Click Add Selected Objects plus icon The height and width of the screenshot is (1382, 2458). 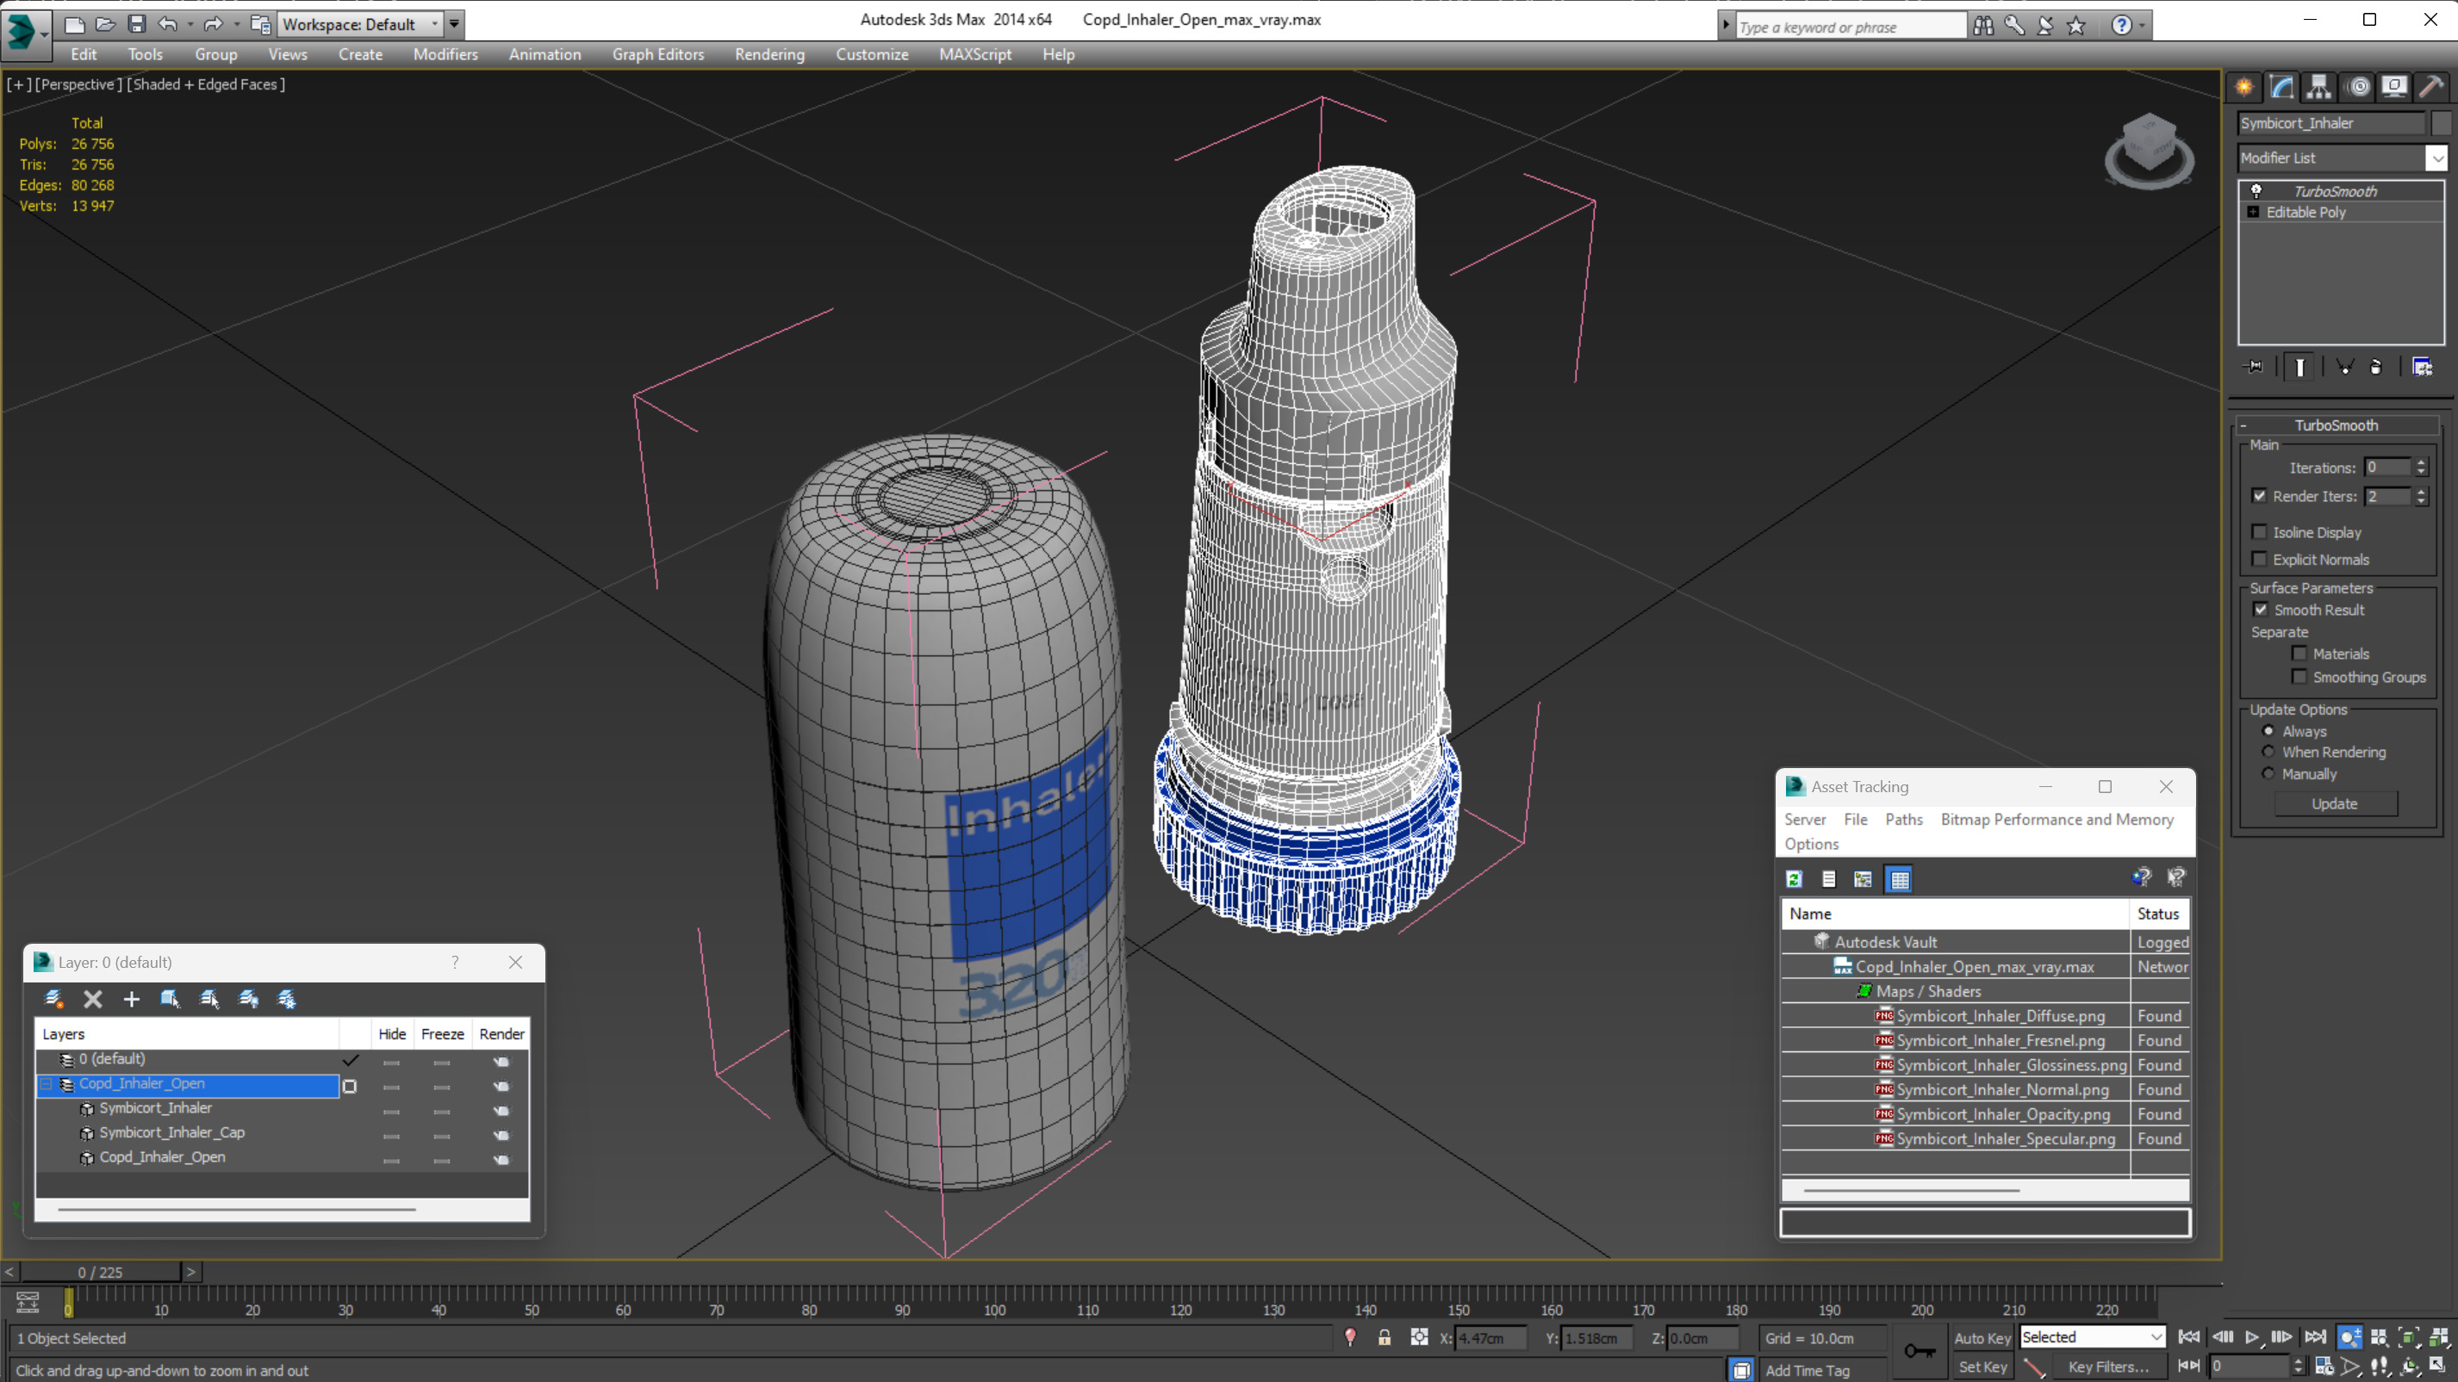click(x=132, y=999)
